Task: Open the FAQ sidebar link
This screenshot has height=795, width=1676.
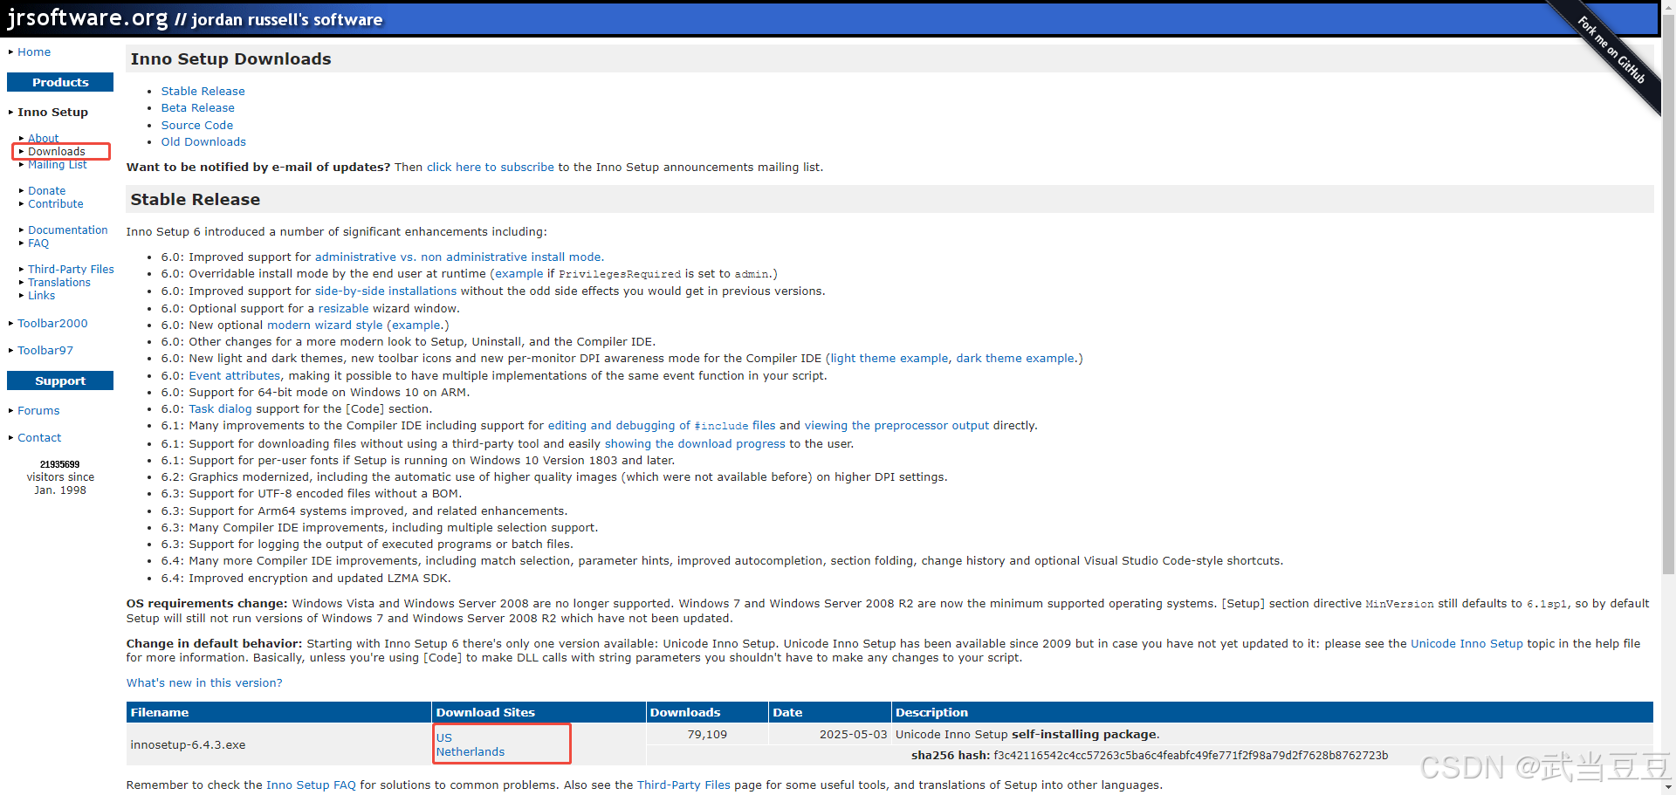Action: pos(38,243)
